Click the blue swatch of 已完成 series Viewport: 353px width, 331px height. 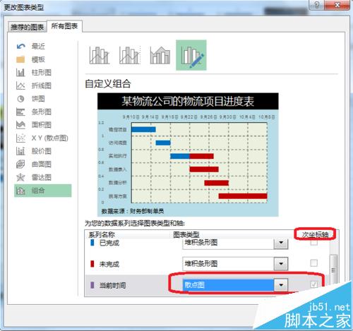point(92,243)
